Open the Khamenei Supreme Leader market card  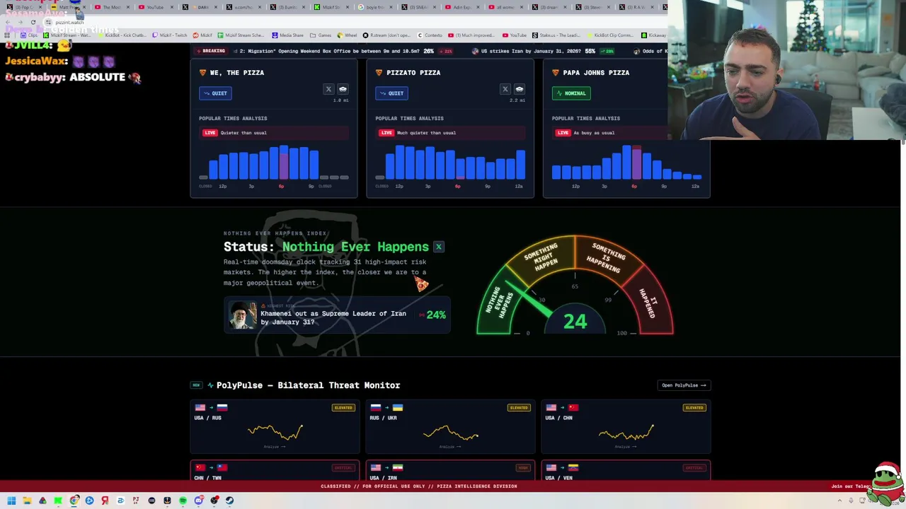point(337,315)
